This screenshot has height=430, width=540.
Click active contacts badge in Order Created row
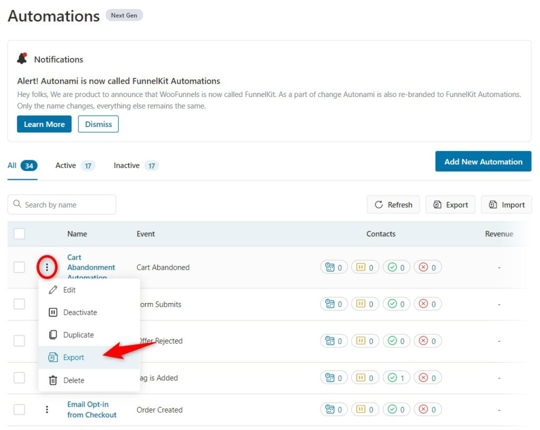[334, 409]
